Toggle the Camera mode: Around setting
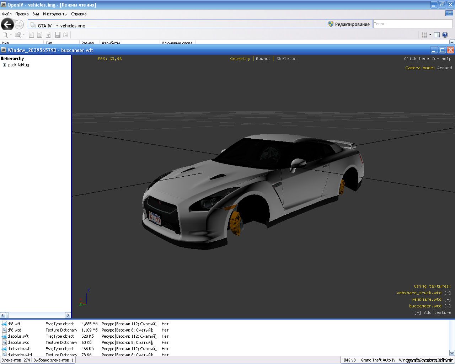The height and width of the screenshot is (364, 455). tap(429, 68)
